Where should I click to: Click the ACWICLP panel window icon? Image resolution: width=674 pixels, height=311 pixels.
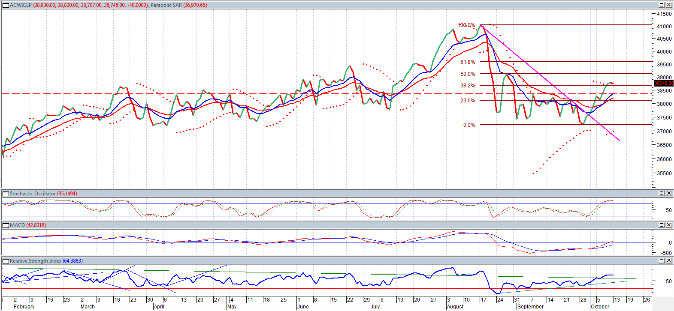tap(6, 5)
